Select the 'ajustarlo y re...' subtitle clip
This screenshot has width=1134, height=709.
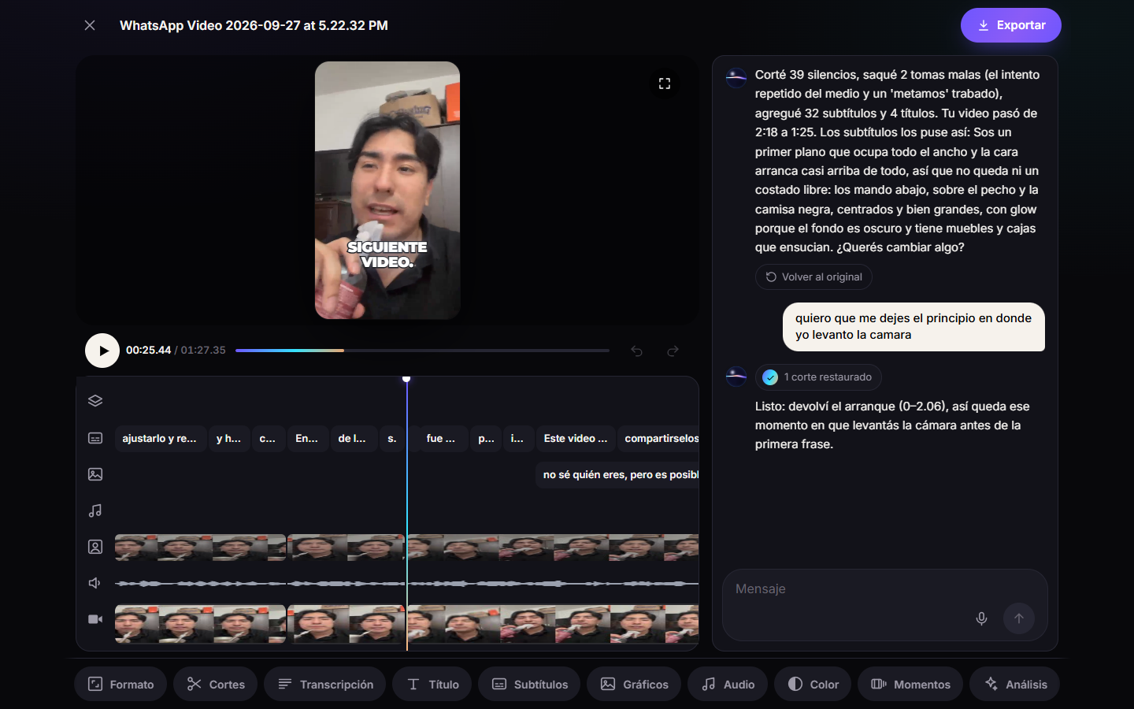(161, 438)
